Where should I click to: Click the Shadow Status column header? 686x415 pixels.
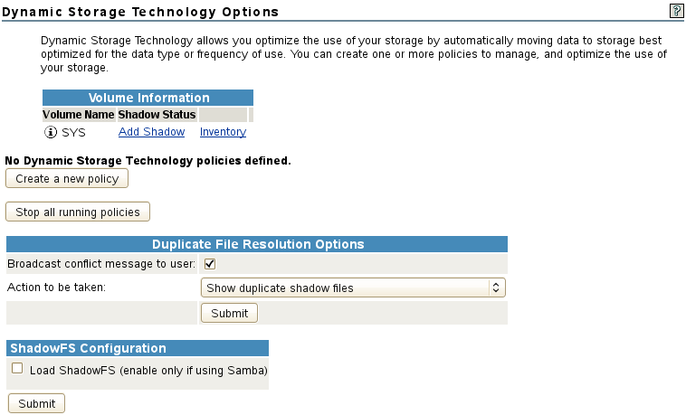157,115
